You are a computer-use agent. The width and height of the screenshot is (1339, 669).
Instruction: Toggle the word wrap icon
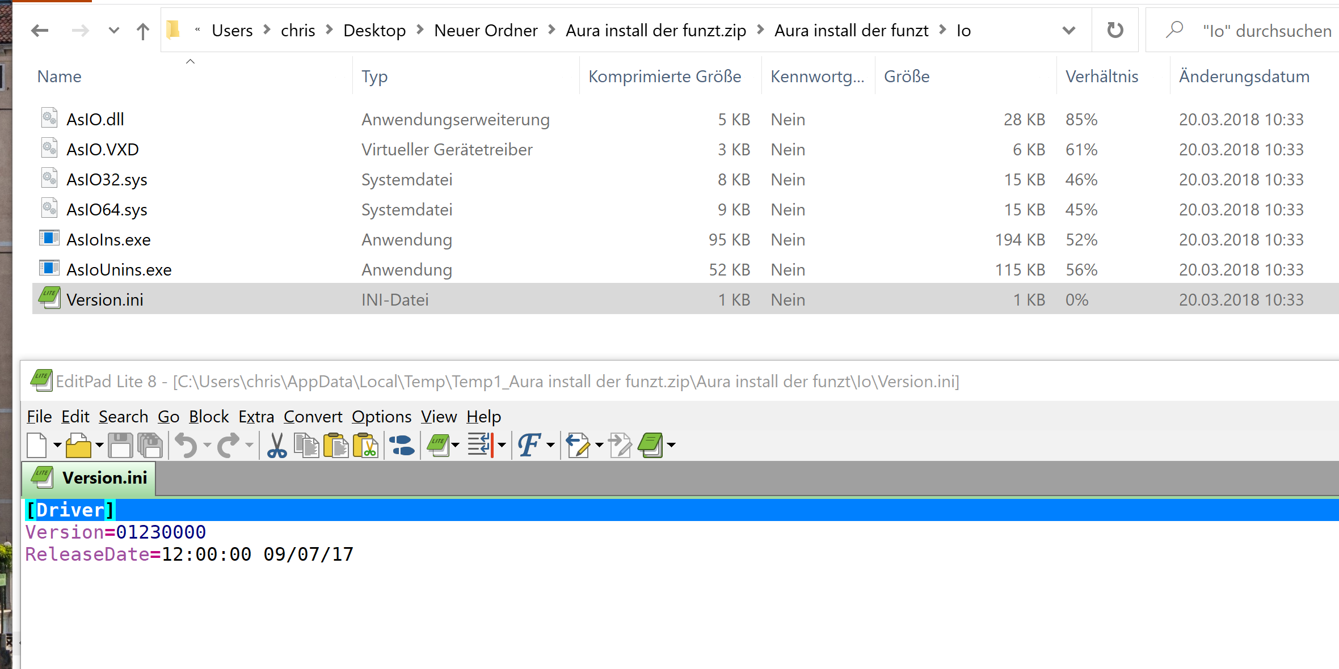tap(480, 445)
